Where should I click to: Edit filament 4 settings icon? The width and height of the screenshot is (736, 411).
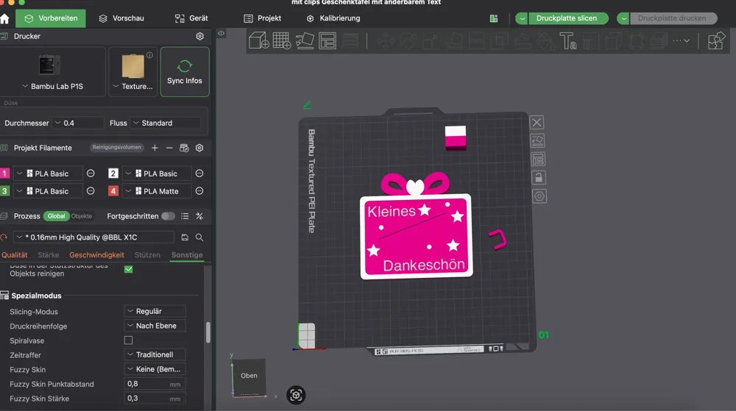[x=199, y=191]
